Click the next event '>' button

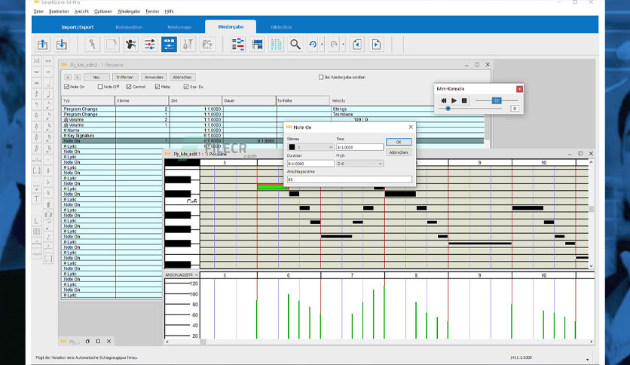tap(77, 77)
